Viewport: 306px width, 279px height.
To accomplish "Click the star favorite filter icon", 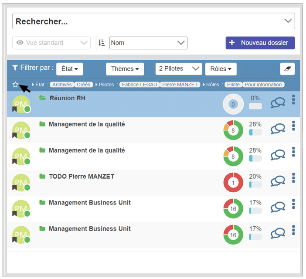I will point(16,85).
